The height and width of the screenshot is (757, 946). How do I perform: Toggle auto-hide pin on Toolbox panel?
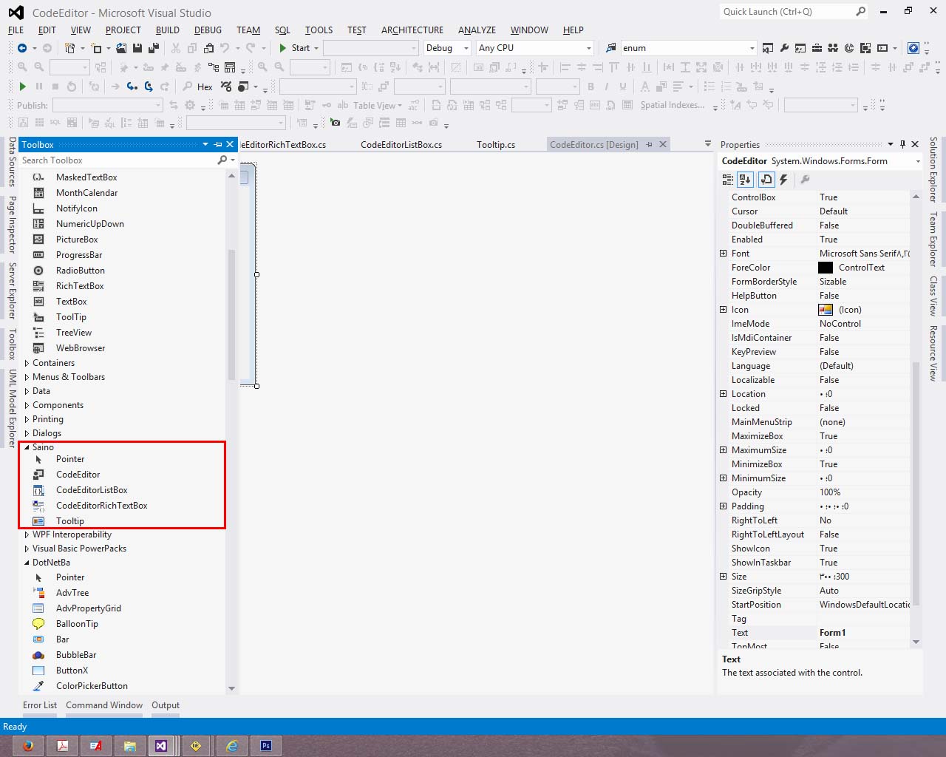(x=218, y=145)
